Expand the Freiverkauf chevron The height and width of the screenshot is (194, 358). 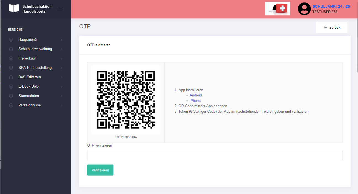tap(61, 59)
